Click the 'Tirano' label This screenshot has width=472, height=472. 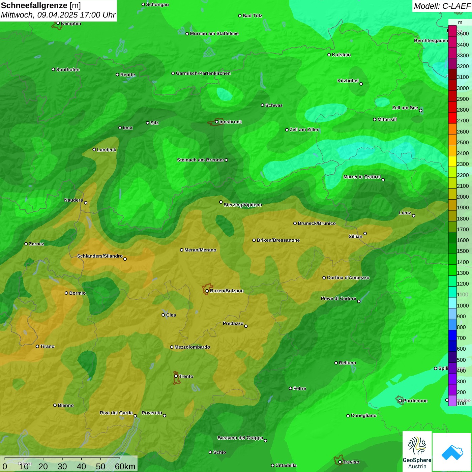click(x=47, y=346)
